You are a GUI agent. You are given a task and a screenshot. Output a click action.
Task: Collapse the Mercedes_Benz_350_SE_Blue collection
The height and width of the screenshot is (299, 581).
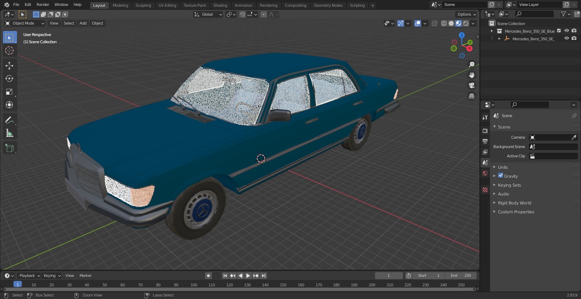click(x=492, y=31)
